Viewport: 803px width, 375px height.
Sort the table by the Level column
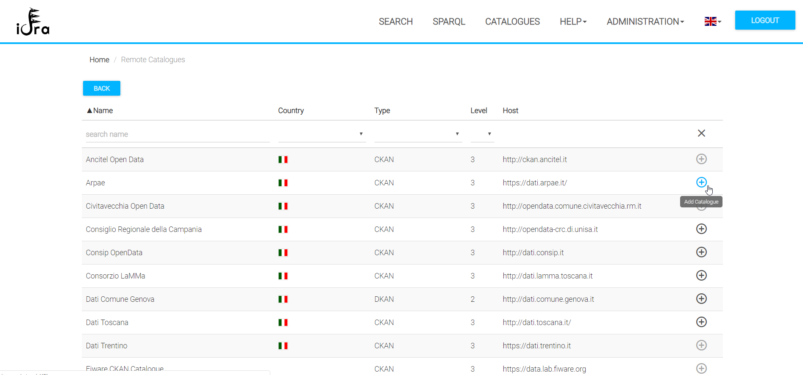pos(479,110)
